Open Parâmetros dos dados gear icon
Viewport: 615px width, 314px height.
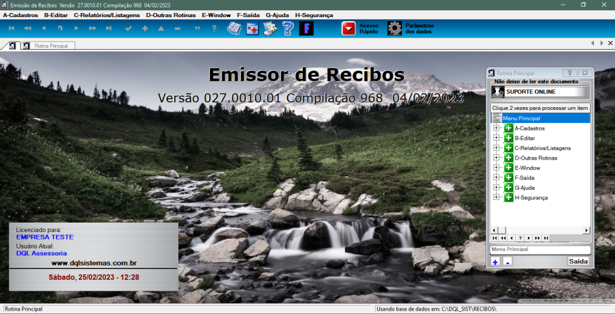coord(395,29)
